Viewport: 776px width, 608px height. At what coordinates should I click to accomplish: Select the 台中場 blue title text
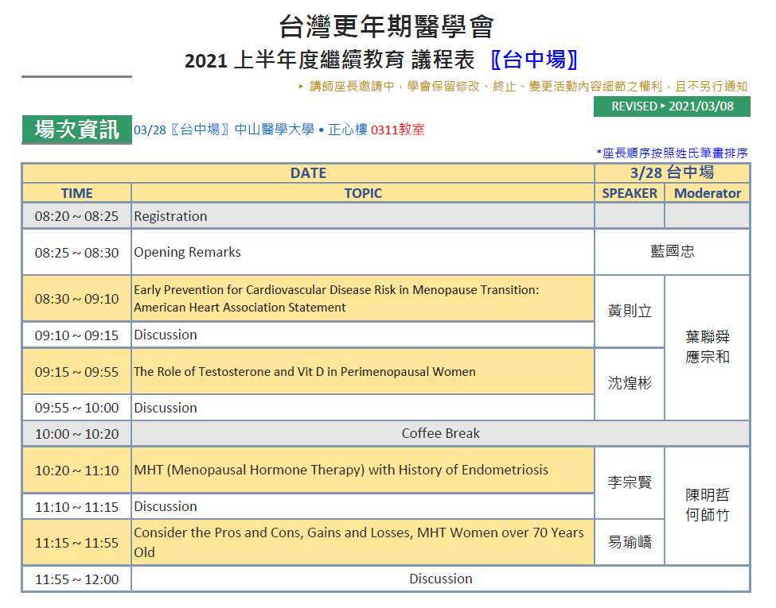(x=533, y=60)
